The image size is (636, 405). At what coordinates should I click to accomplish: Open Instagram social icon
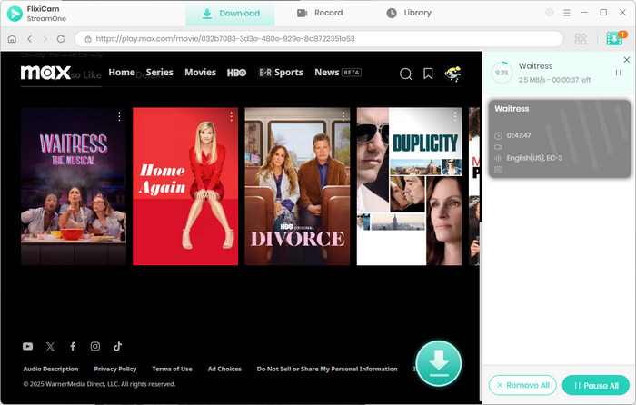[94, 346]
